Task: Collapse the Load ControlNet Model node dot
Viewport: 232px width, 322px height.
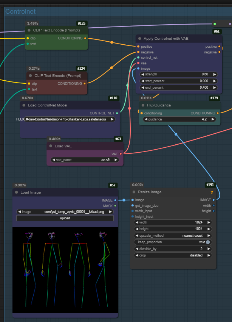Action: 24,105
